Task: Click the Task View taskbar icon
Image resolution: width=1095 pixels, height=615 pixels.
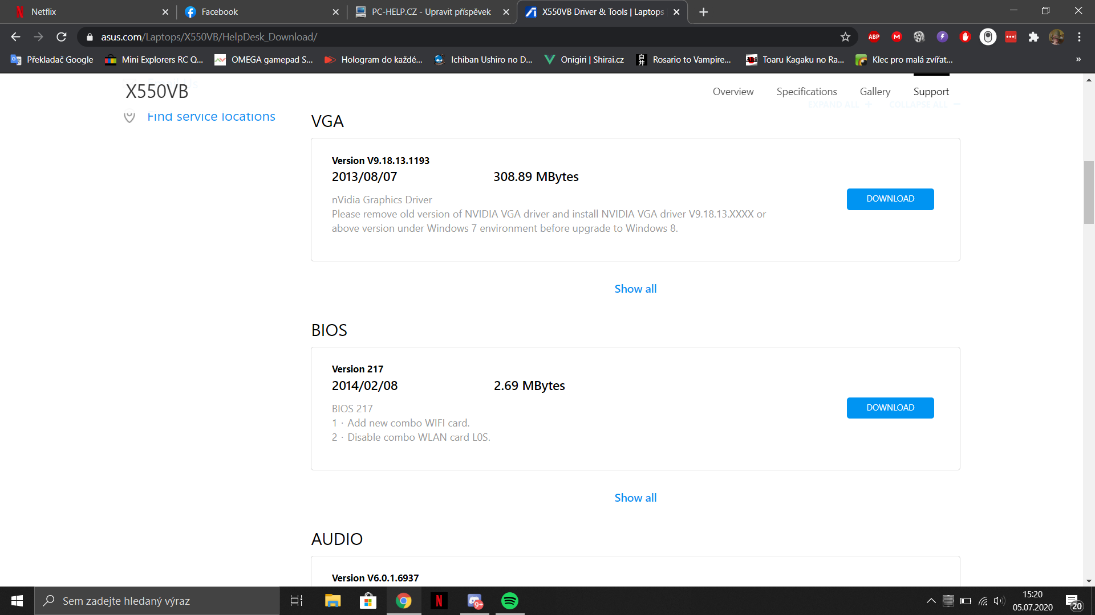Action: click(297, 601)
